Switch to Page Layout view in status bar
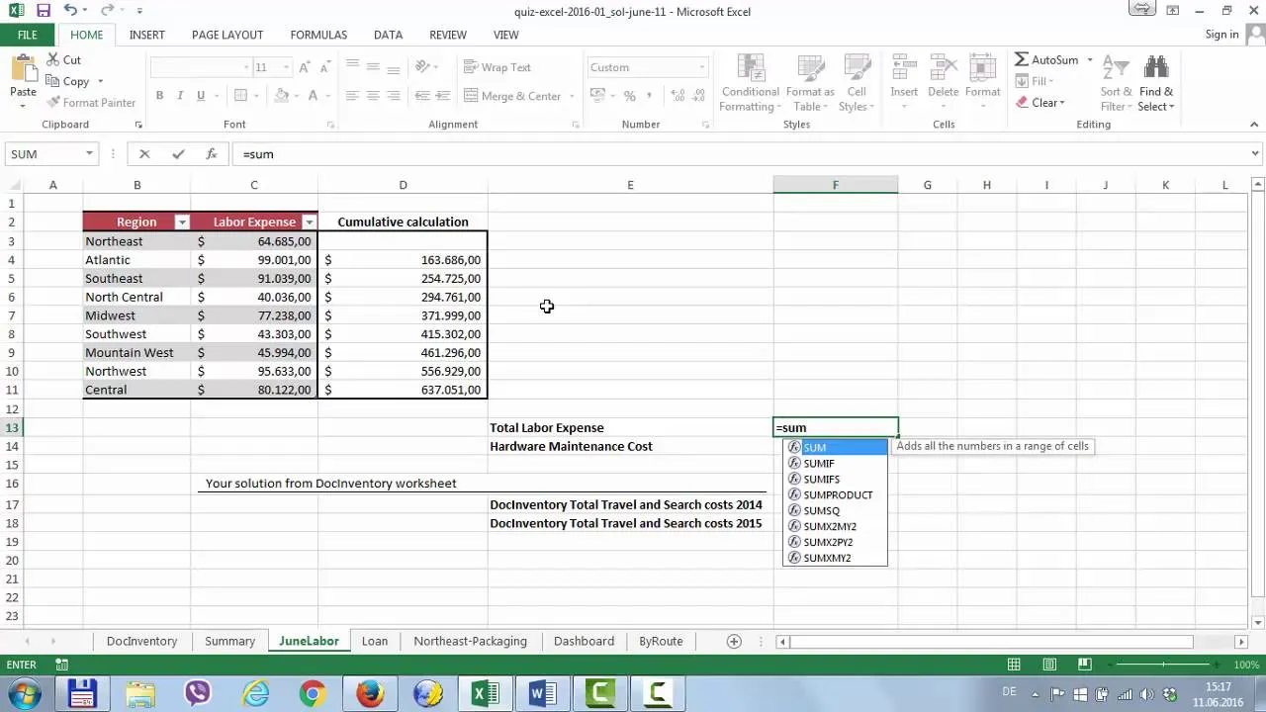This screenshot has height=712, width=1266. [1049, 665]
